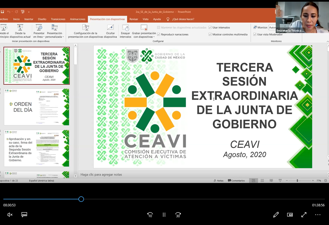
Task: Open mini view mode icon
Action: [x=290, y=215]
